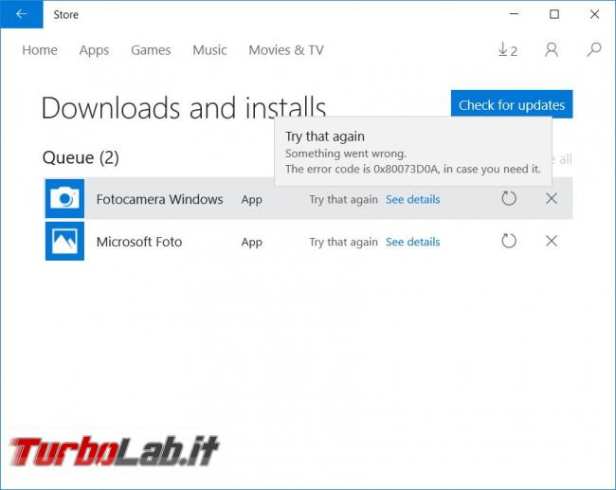See details for Microsoft Foto error
The width and height of the screenshot is (616, 490).
412,242
